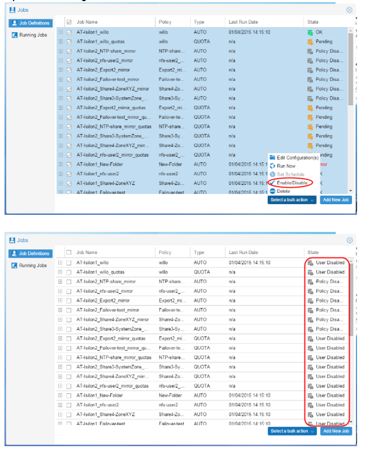Image resolution: width=365 pixels, height=449 pixels.
Task: Click the Jobs title icon in upper window
Action: [12, 10]
